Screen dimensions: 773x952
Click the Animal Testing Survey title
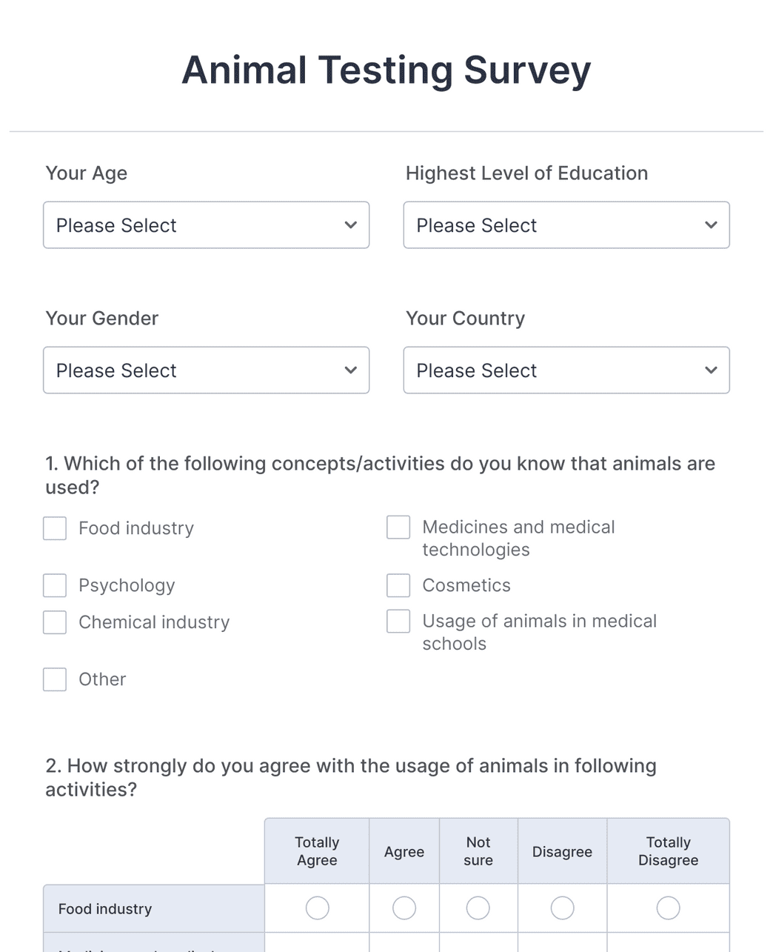click(x=386, y=70)
